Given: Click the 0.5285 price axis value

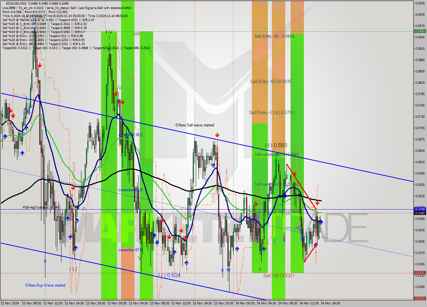Looking at the screenshot, I should pos(420,287).
